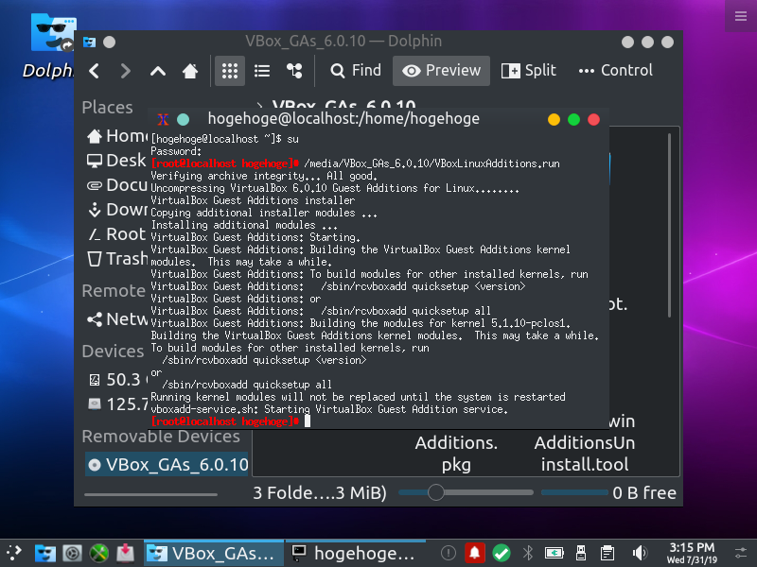Switch to Details tree view mode
This screenshot has width=757, height=567.
pyautogui.click(x=294, y=71)
